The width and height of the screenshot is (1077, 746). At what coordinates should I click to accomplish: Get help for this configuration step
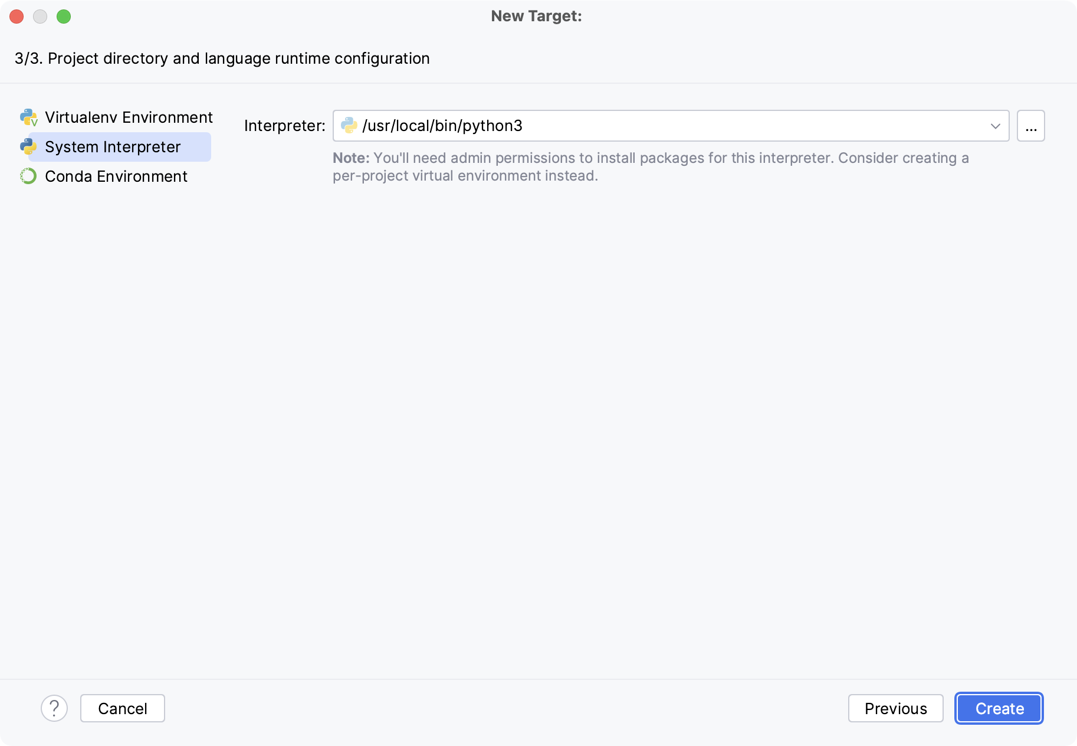click(x=55, y=708)
